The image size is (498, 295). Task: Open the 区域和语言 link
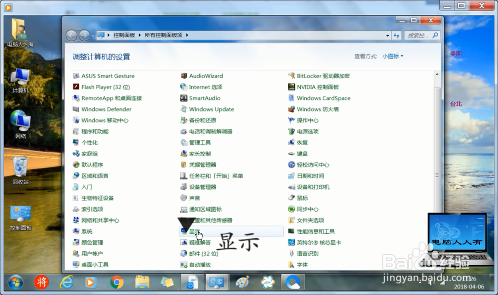coord(95,176)
